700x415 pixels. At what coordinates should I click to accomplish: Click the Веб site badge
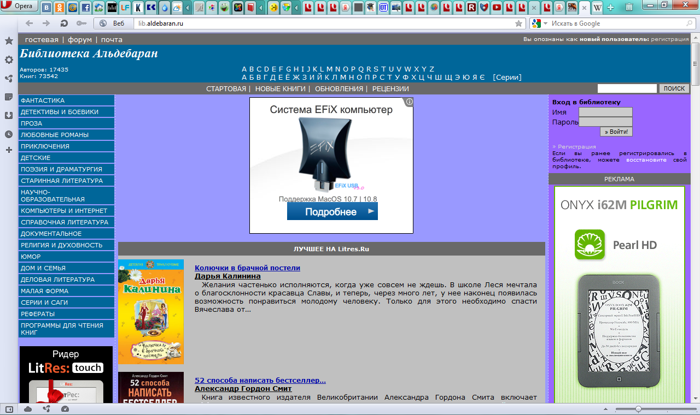coord(114,23)
